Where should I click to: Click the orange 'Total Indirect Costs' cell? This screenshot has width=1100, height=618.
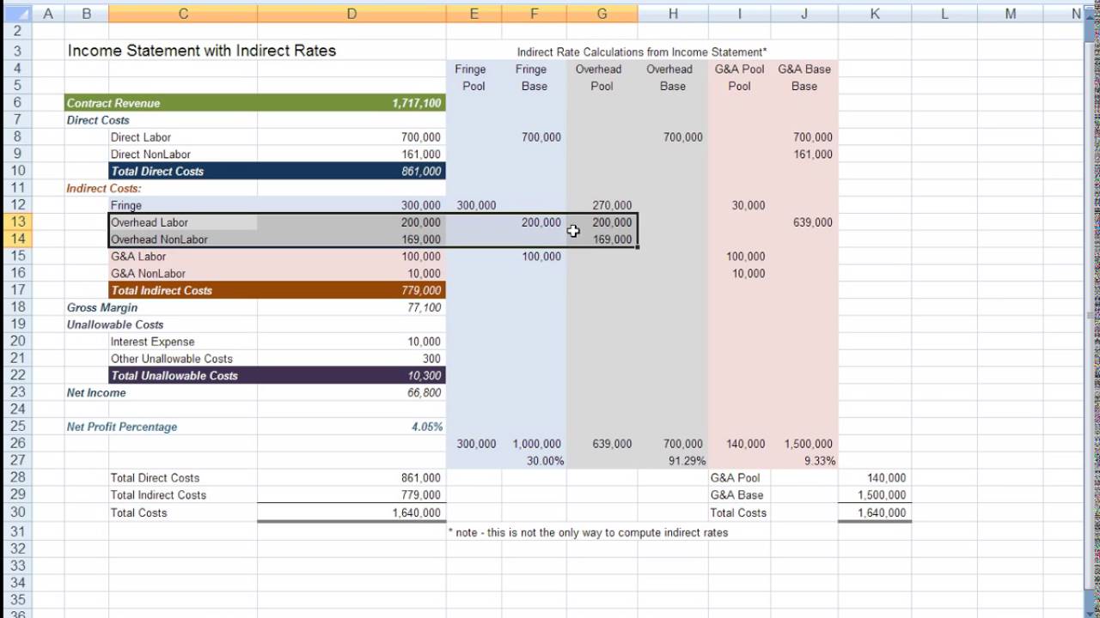point(183,290)
